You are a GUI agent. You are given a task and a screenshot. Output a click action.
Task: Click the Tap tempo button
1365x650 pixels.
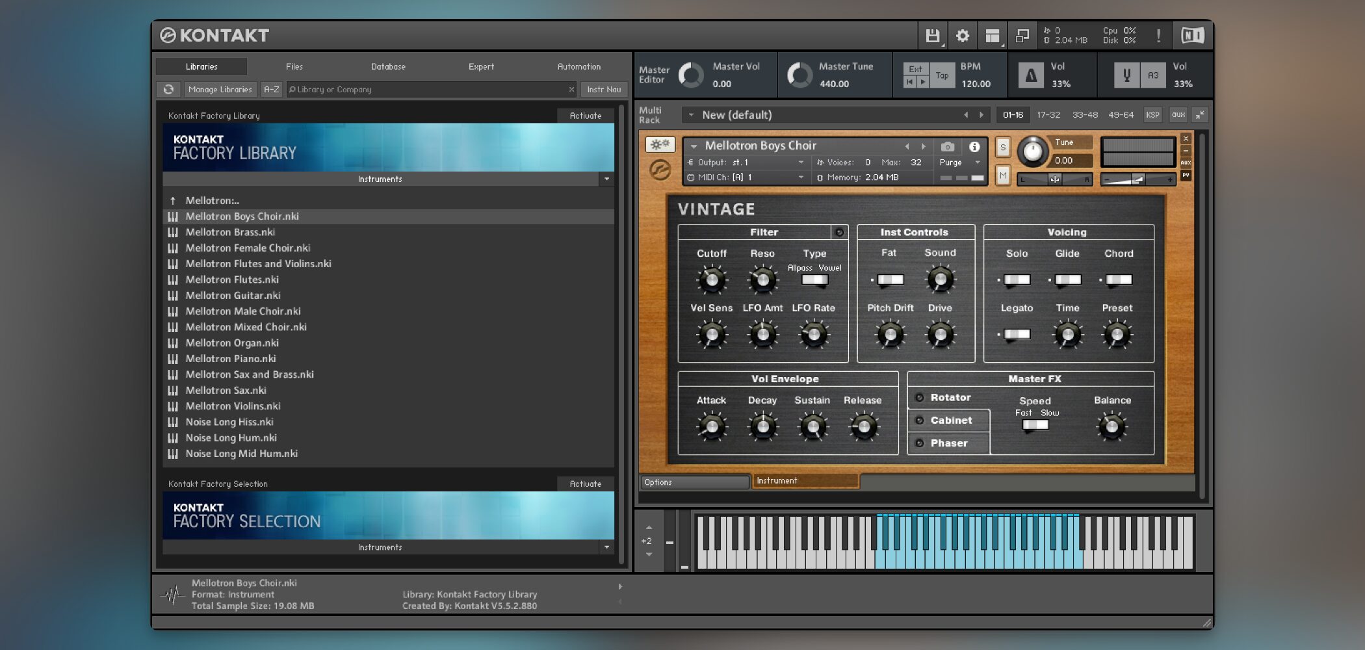pos(942,75)
